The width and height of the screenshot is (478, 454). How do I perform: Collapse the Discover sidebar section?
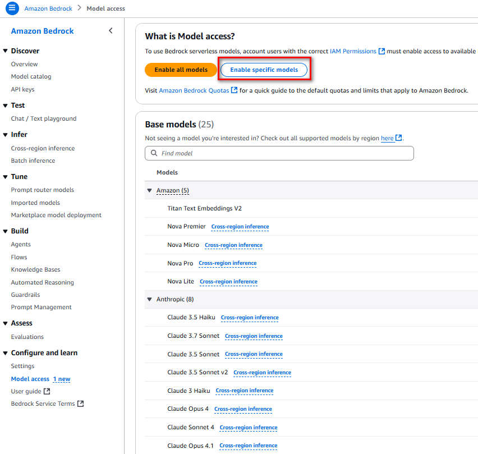tap(5, 51)
